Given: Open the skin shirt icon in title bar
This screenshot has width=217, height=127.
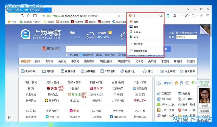Looking at the screenshot, I should (188, 9).
